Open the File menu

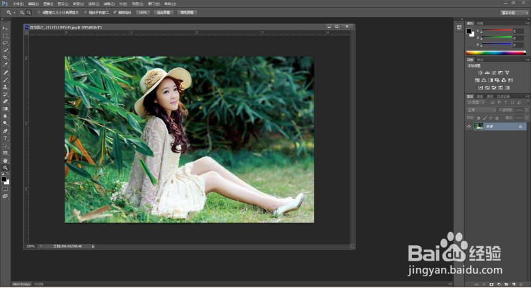pyautogui.click(x=18, y=4)
